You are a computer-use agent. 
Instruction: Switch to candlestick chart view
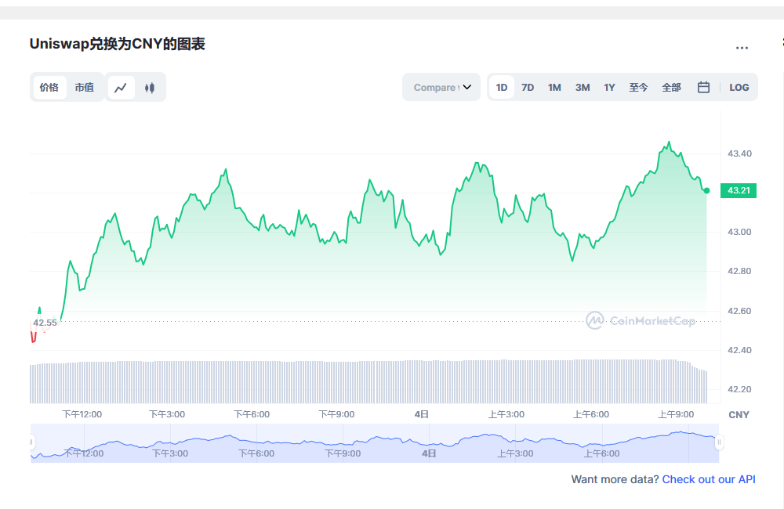pyautogui.click(x=150, y=88)
